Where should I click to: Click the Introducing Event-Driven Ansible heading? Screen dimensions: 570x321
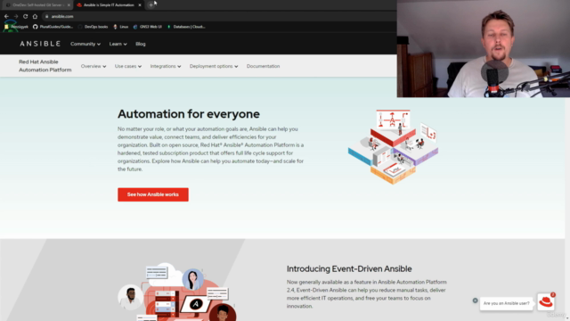click(x=349, y=268)
